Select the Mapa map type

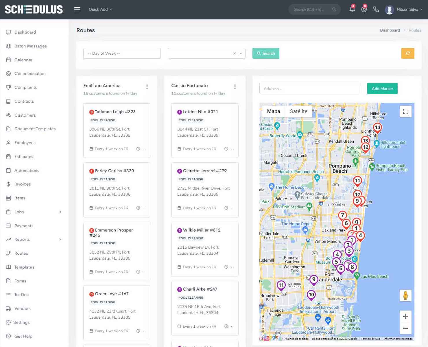click(x=273, y=111)
